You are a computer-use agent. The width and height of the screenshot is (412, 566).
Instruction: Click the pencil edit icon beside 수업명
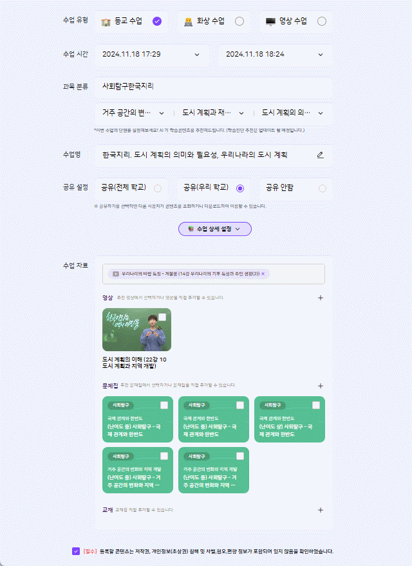pos(320,155)
